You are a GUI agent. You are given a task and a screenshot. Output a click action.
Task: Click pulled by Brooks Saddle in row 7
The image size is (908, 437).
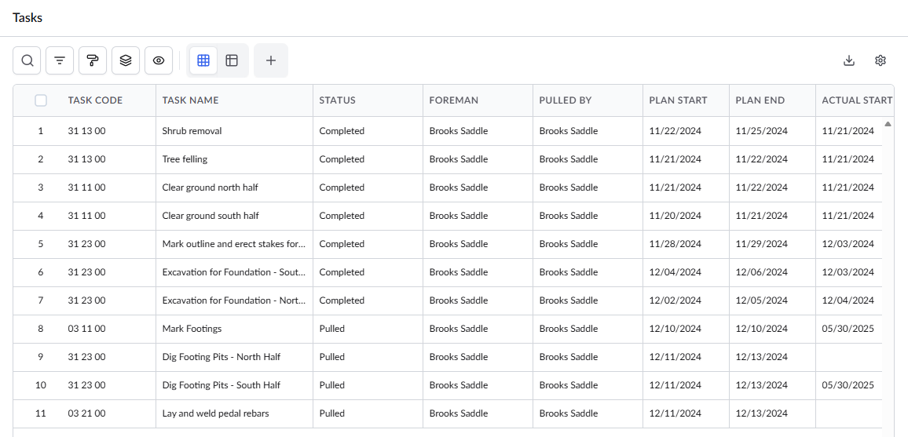[x=569, y=300]
